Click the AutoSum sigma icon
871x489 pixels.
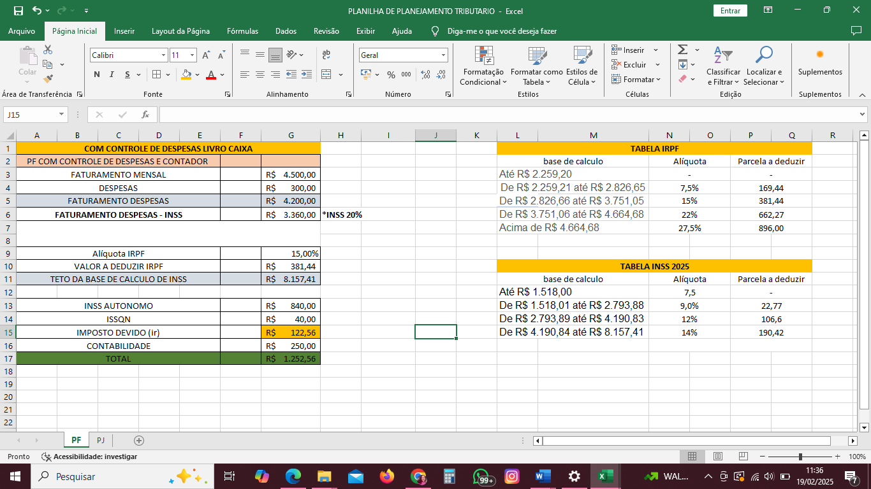coord(682,50)
